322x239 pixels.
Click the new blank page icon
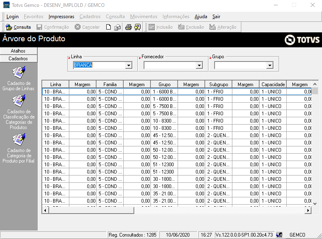108,27
